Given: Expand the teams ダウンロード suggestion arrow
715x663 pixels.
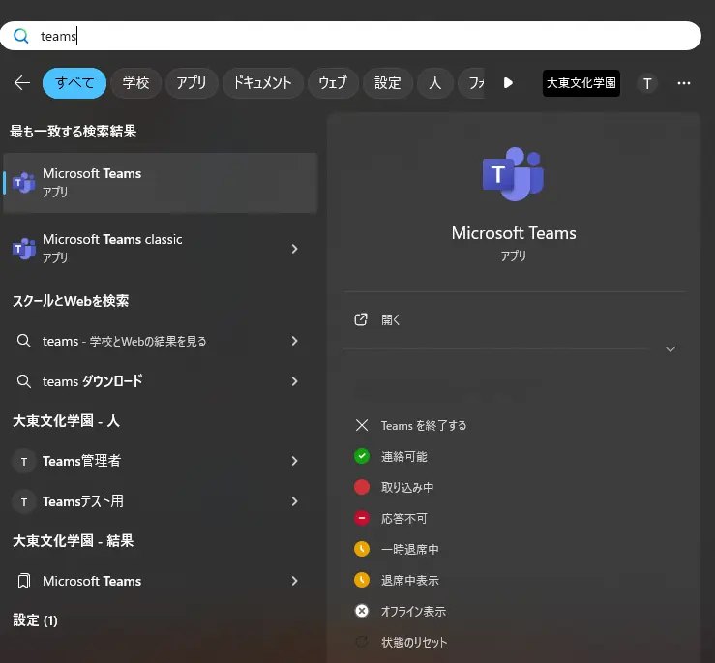Looking at the screenshot, I should pyautogui.click(x=294, y=381).
